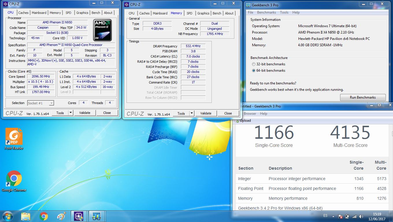Open Memory tab in Processor CPU-Z window
This screenshot has width=393, height=222.
55,13
